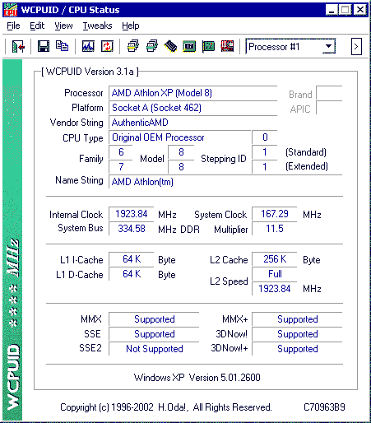Click the MMX Supported field
Image resolution: width=371 pixels, height=423 pixels.
click(x=154, y=319)
